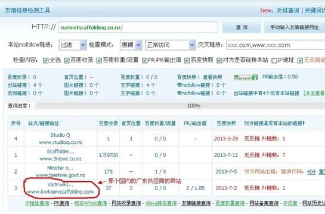Click the 手动输入友情链接网址 button
This screenshot has width=325, height=214.
pyautogui.click(x=295, y=27)
